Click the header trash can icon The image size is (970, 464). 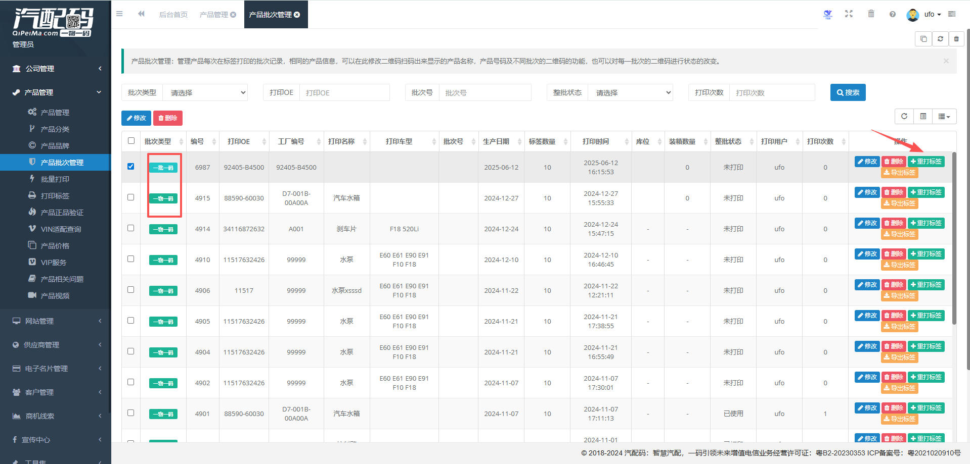click(871, 14)
